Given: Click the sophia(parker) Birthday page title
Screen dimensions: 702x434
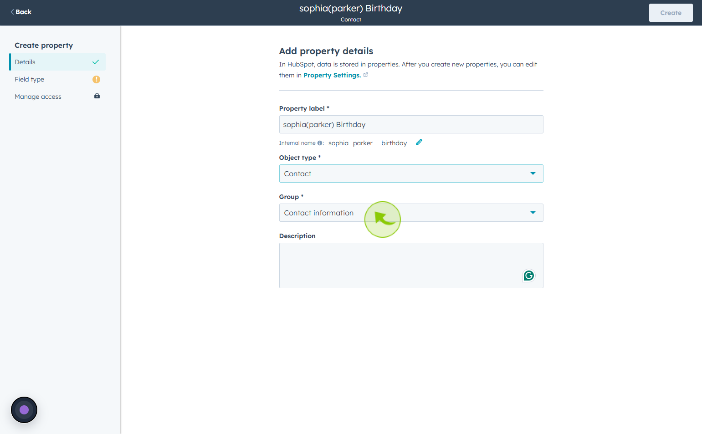Looking at the screenshot, I should (x=351, y=9).
